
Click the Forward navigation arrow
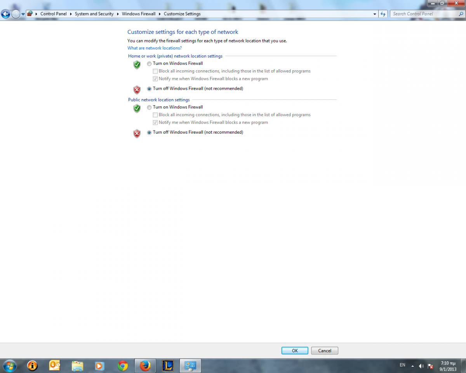(16, 14)
